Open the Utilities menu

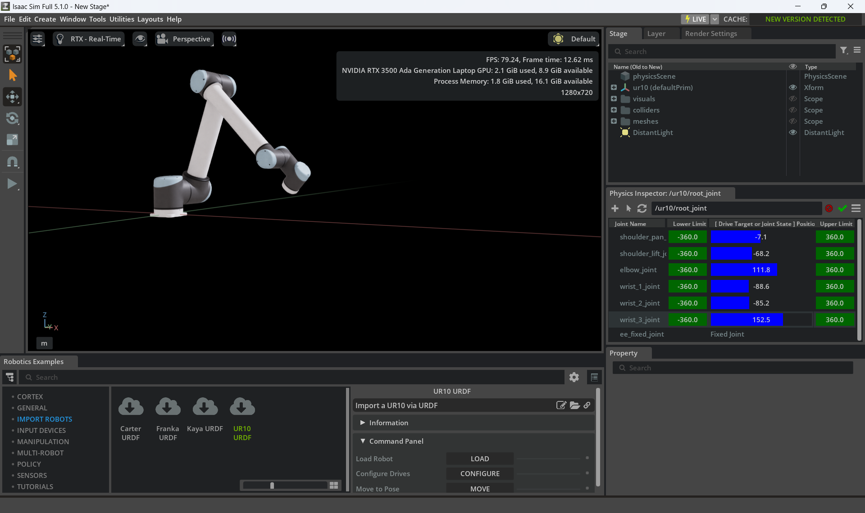pyautogui.click(x=122, y=19)
